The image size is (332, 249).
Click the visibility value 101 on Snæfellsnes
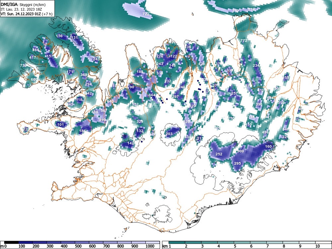60,124
